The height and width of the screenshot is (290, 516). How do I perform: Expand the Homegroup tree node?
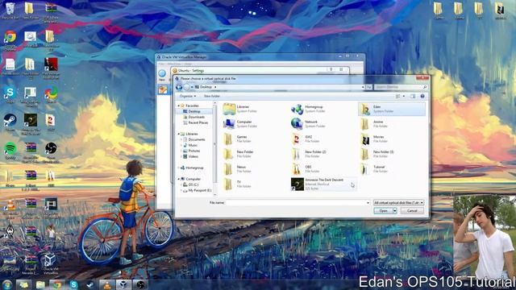pos(179,168)
